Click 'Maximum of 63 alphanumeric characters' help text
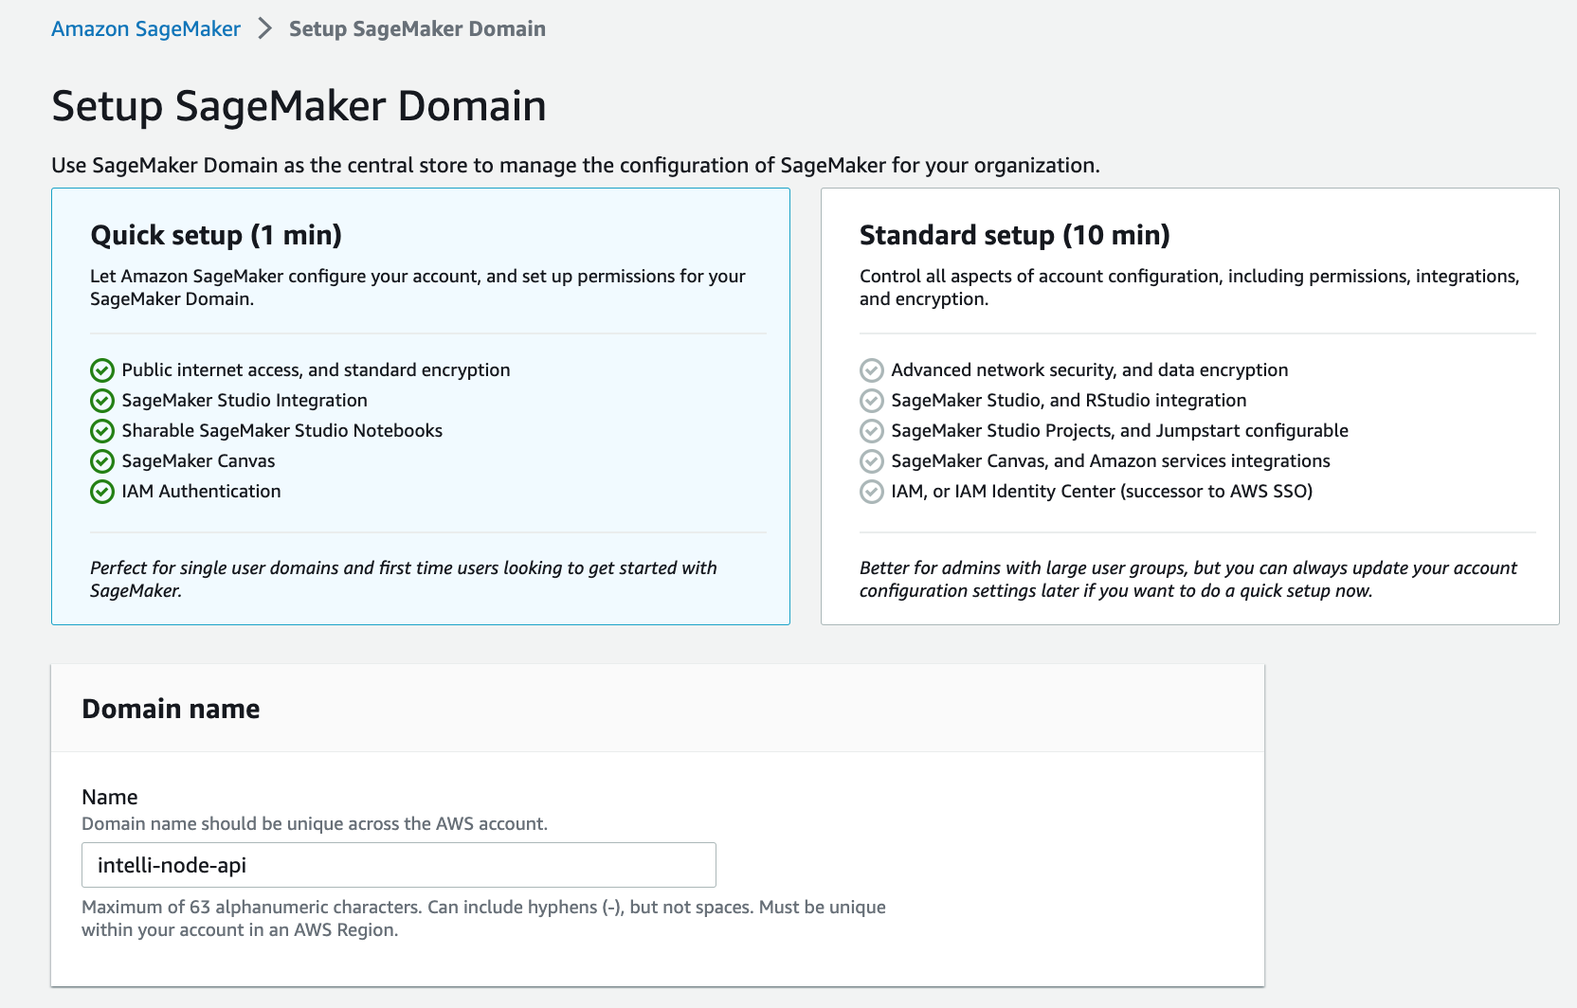Viewport: 1577px width, 1008px height. [483, 918]
